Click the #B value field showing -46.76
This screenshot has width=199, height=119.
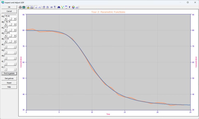10,22
